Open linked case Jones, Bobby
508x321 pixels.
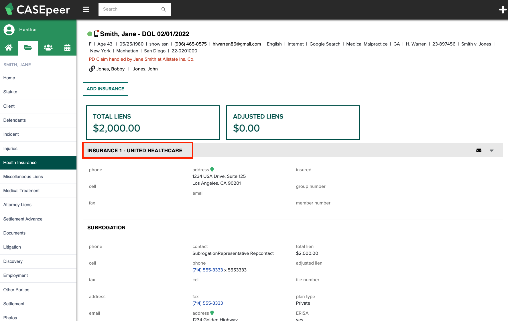[111, 69]
